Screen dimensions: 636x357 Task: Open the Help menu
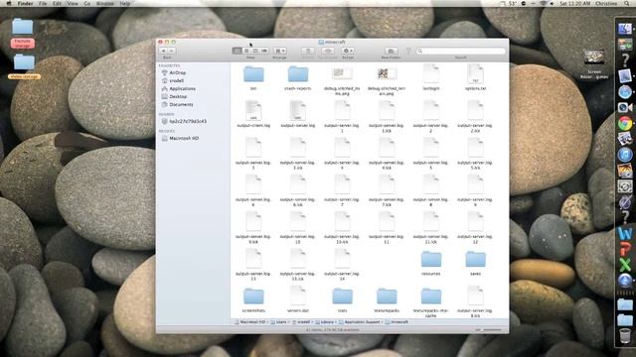click(x=125, y=3)
